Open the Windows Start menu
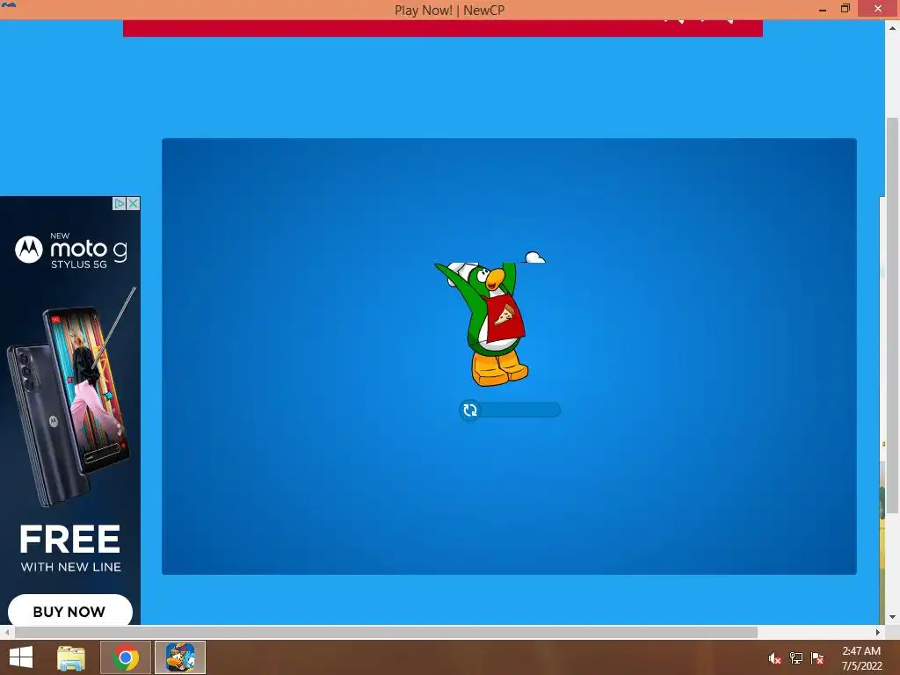 point(21,657)
